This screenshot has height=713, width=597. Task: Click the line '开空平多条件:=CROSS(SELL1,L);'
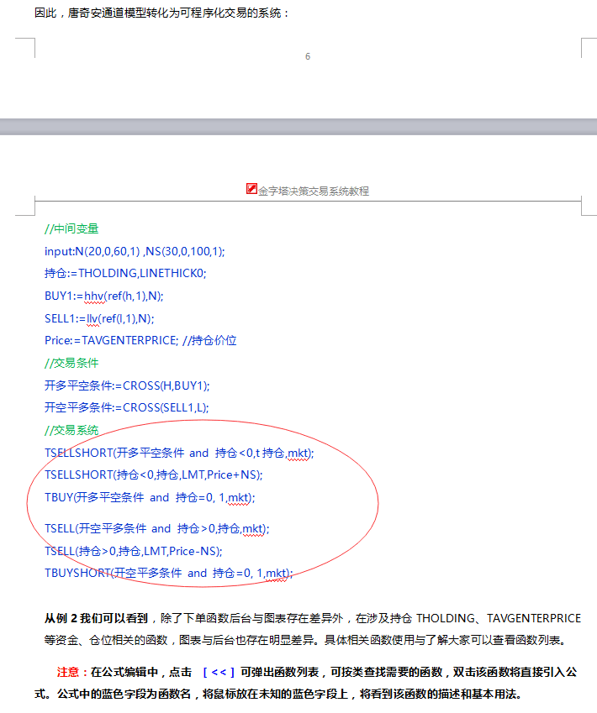click(127, 407)
